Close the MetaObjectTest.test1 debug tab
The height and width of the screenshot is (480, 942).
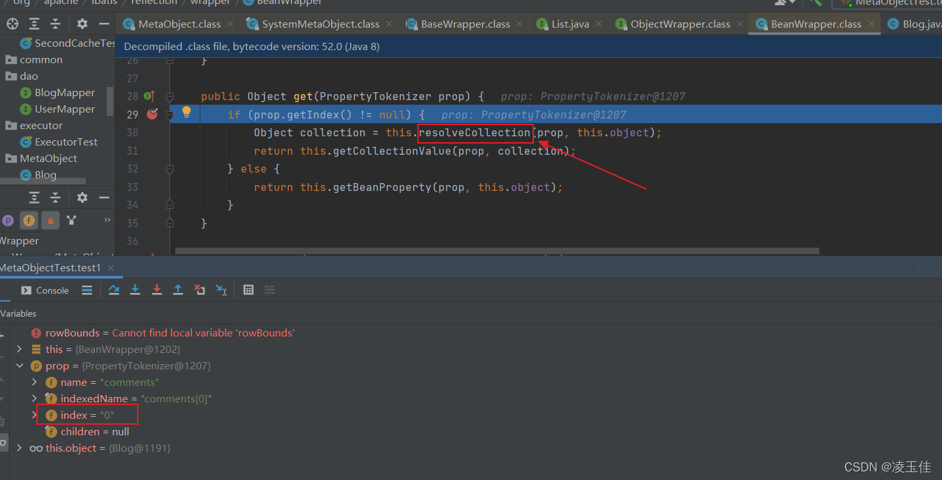pos(111,268)
